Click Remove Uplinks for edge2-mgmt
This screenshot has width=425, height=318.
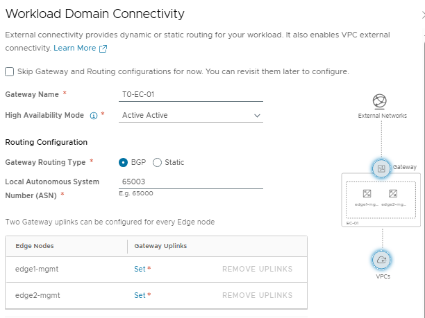tap(258, 295)
